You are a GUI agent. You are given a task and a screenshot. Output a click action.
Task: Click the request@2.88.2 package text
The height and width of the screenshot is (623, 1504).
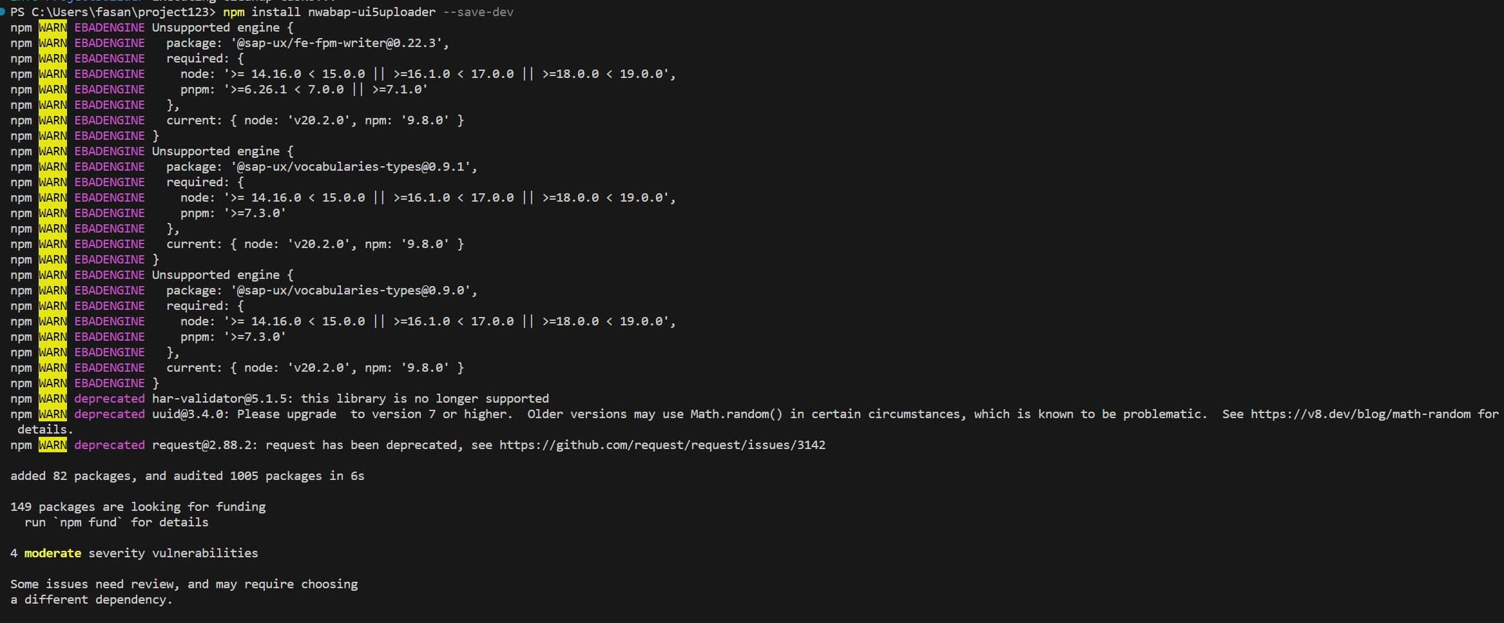(205, 445)
